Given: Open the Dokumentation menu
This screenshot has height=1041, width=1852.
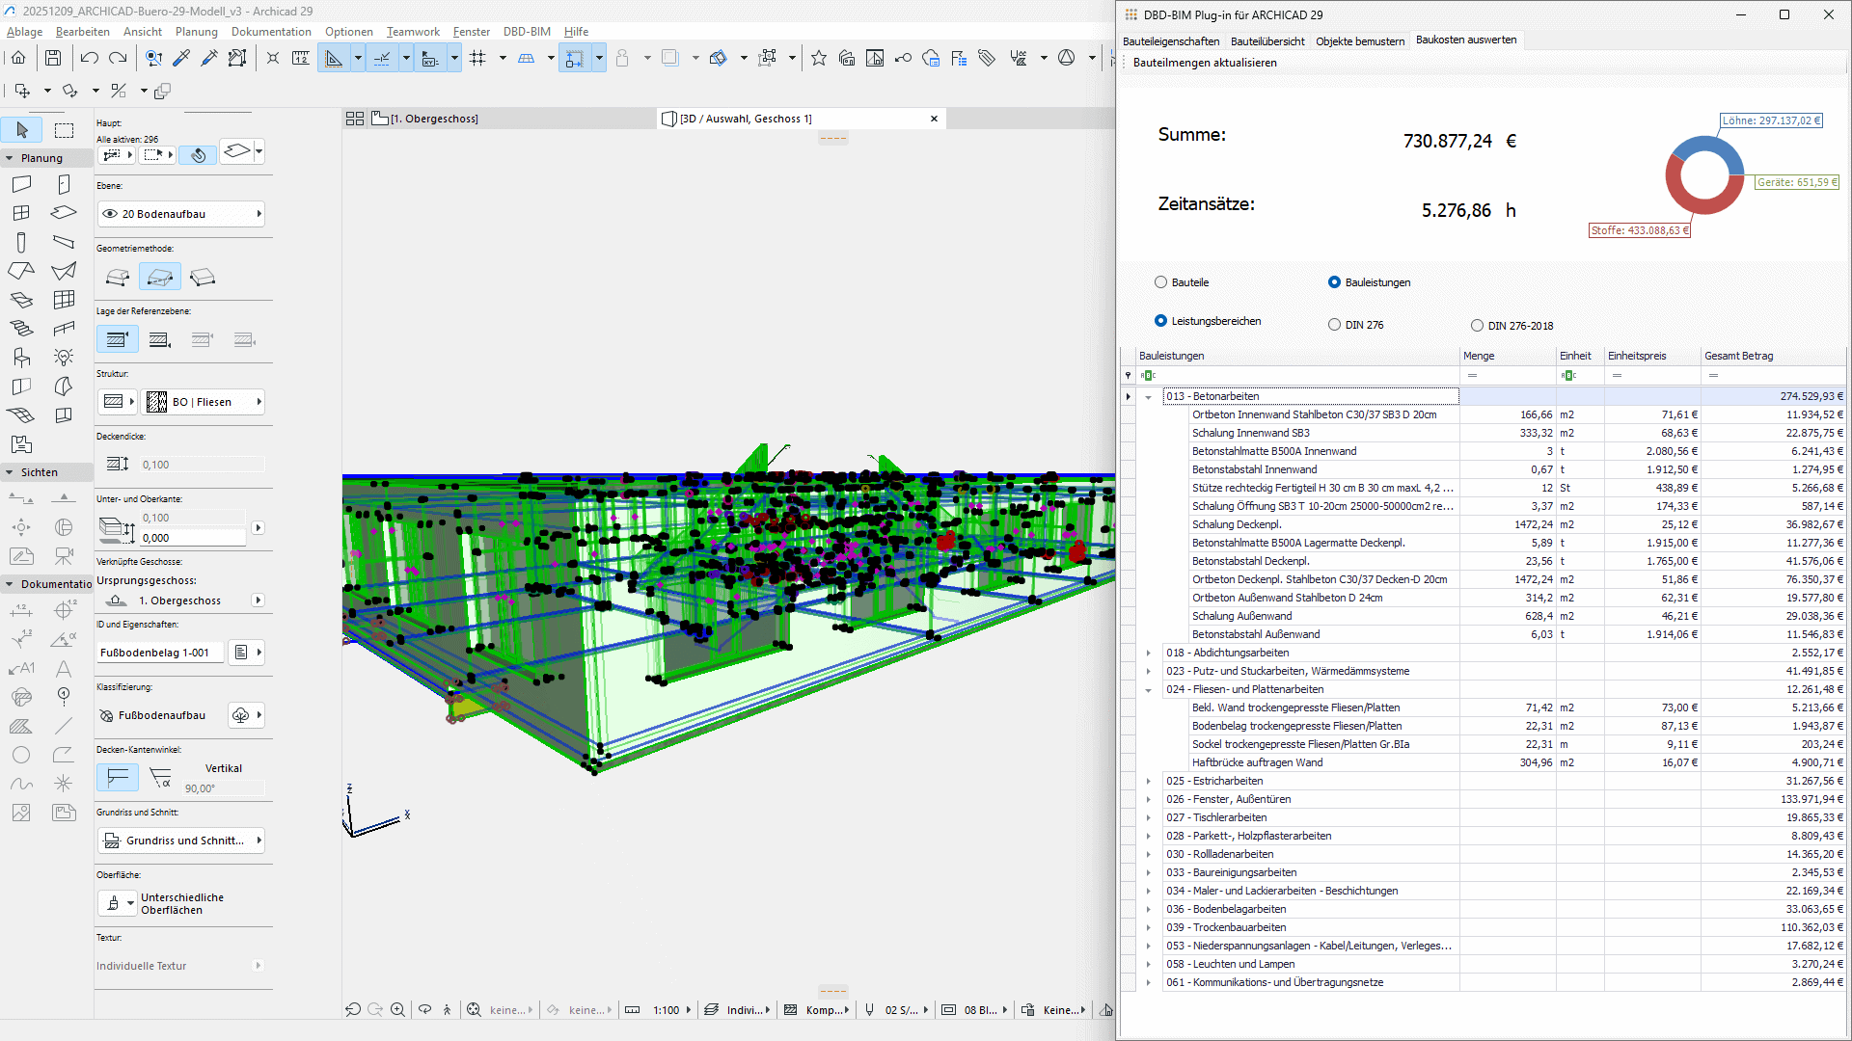Looking at the screenshot, I should point(271,32).
